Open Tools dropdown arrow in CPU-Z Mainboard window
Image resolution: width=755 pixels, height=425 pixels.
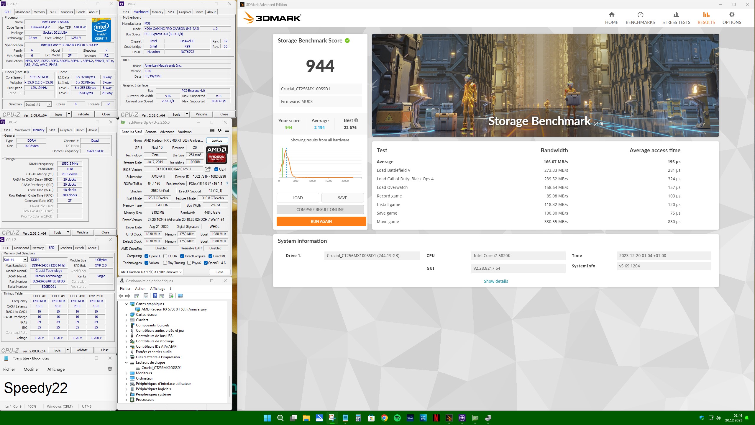(187, 114)
